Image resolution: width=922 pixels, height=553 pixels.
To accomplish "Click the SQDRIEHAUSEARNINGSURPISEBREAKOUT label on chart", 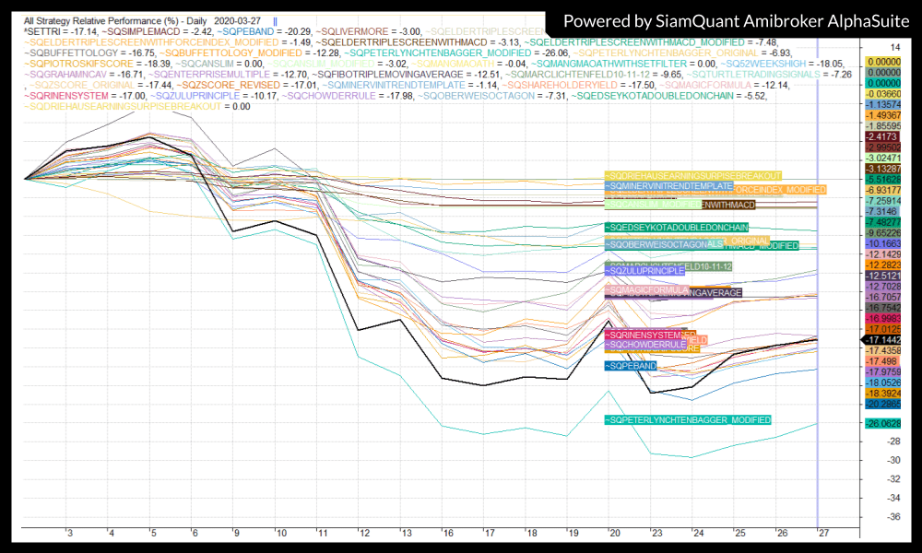I will (692, 175).
